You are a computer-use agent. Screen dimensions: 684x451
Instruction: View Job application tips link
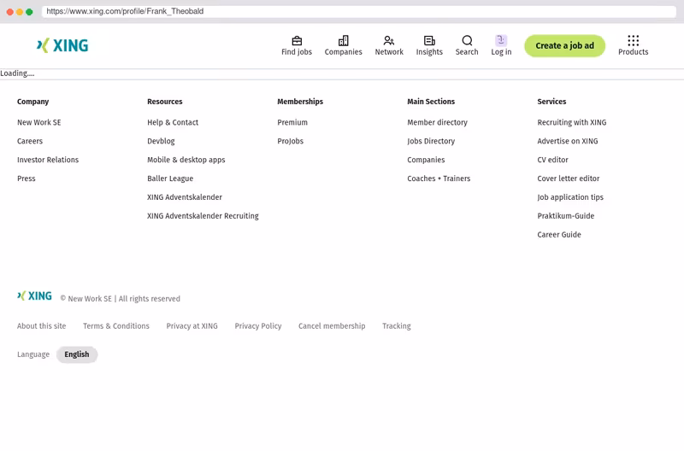tap(570, 197)
